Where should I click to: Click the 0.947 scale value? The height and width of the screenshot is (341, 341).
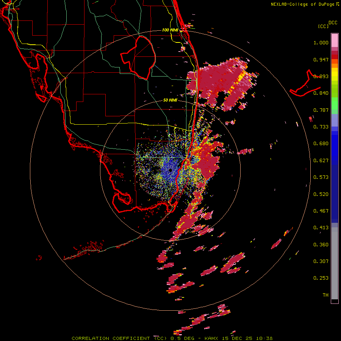[321, 59]
